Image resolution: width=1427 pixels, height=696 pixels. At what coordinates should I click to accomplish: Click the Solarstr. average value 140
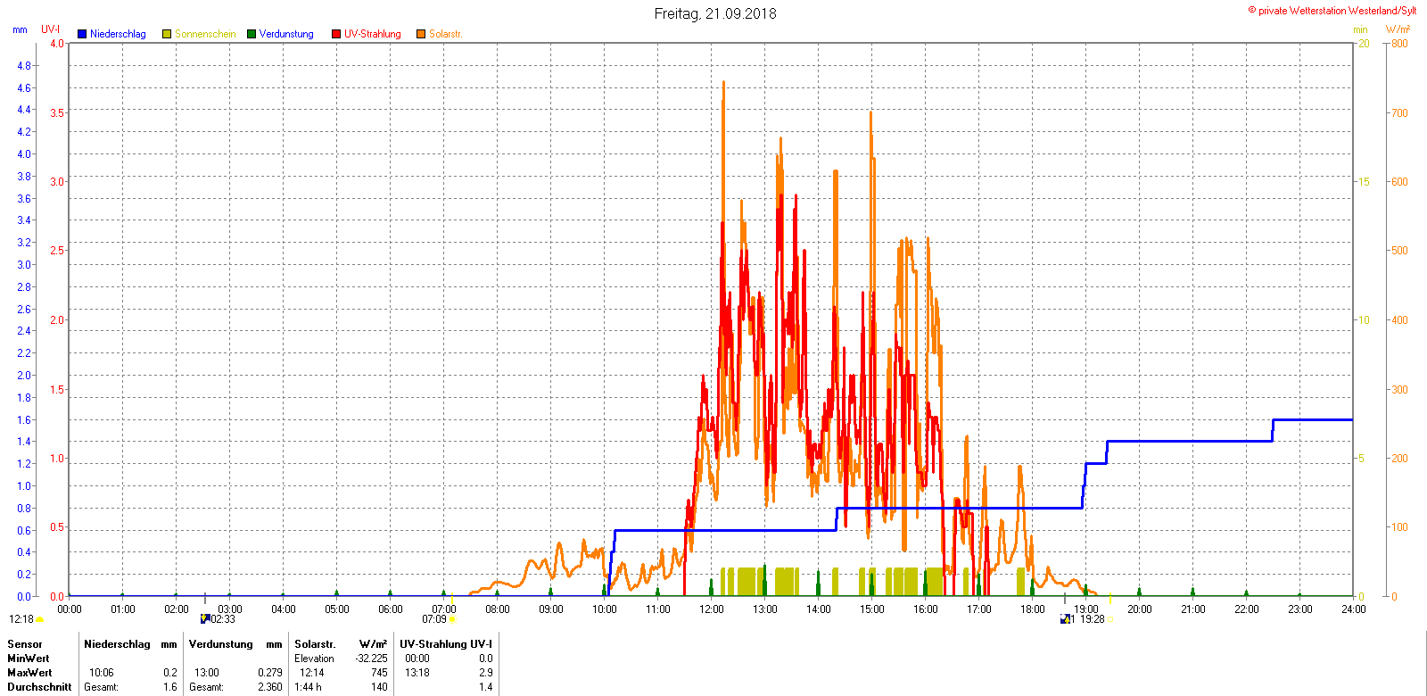[x=379, y=687]
